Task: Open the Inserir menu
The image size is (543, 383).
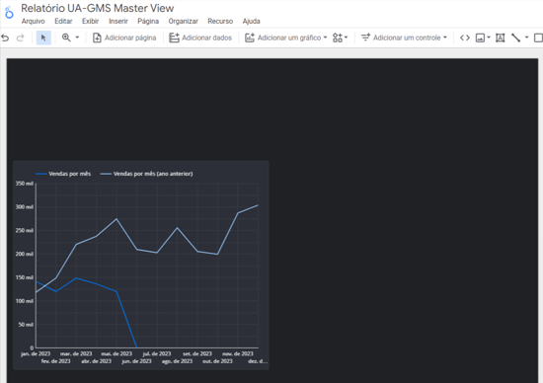Action: tap(118, 21)
